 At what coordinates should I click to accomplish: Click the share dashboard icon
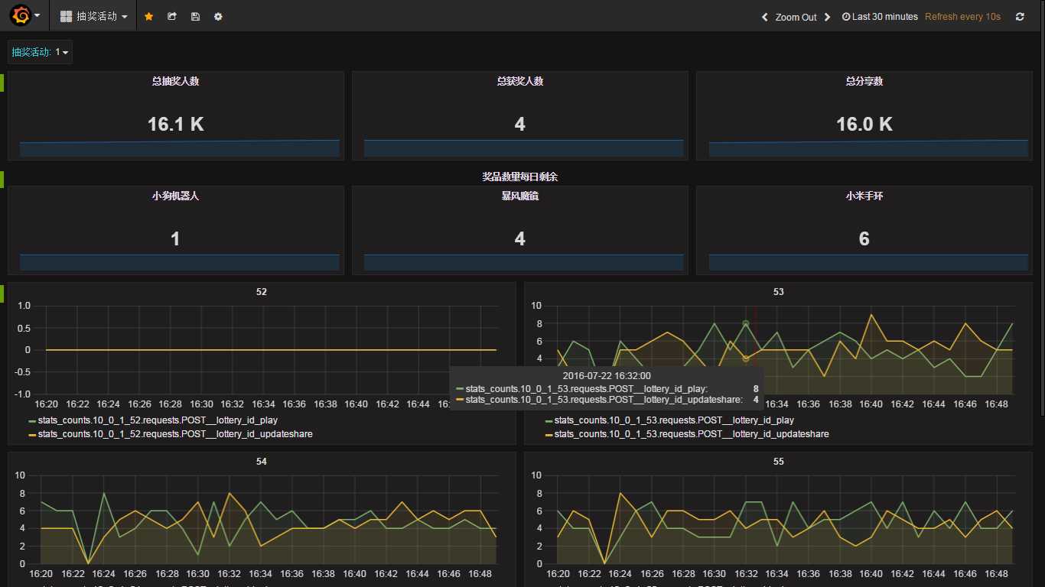pyautogui.click(x=172, y=16)
